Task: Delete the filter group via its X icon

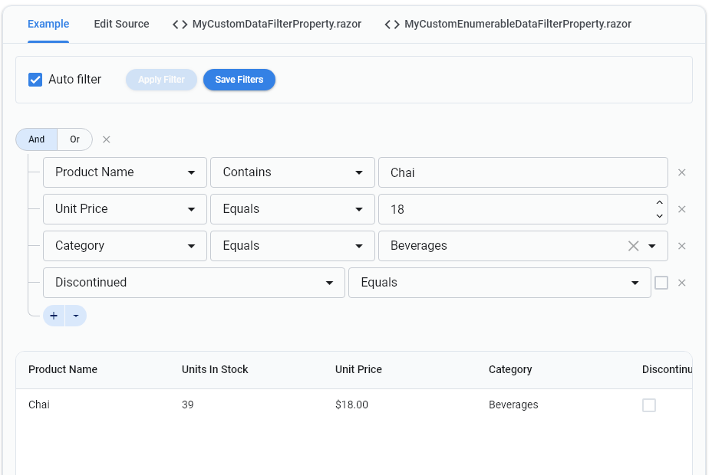Action: click(x=106, y=139)
